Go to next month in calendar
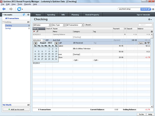 click(56, 43)
